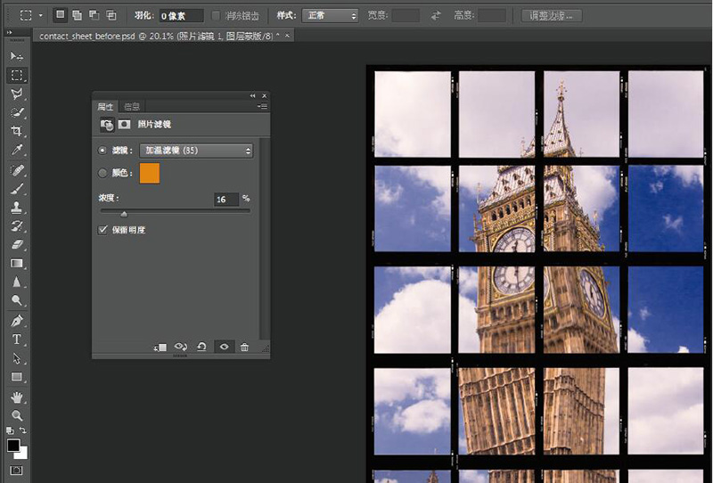Viewport: 713px width, 483px height.
Task: Toggle layer visibility eye in Properties panel
Action: pyautogui.click(x=224, y=347)
